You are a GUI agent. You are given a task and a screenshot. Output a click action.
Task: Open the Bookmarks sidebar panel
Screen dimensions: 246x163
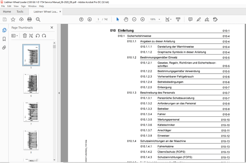tap(4, 39)
